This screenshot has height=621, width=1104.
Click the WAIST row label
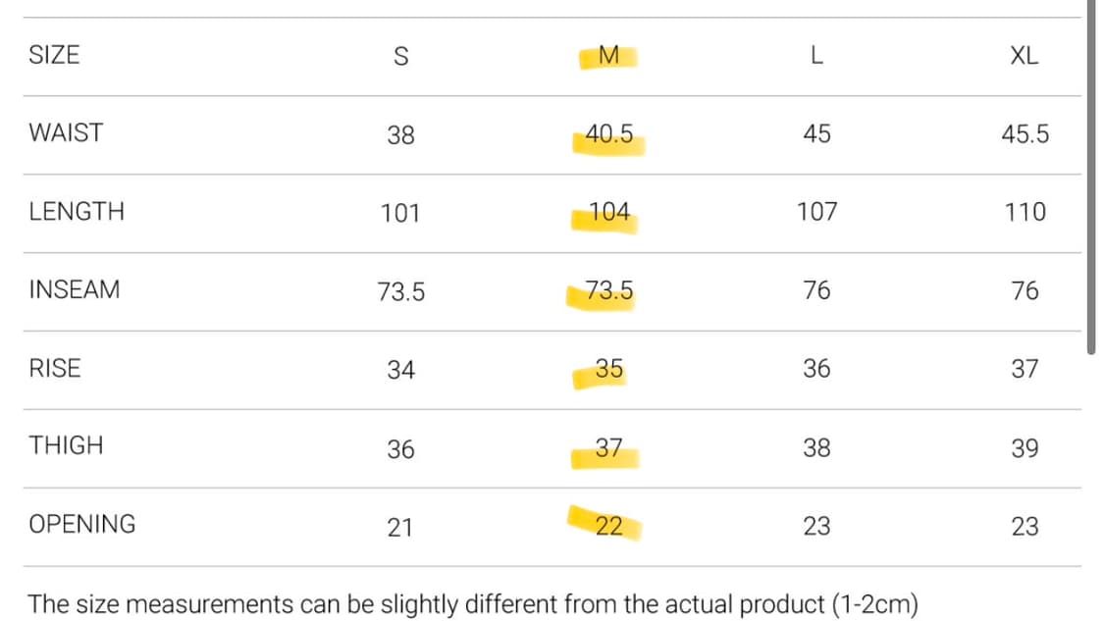(x=66, y=133)
